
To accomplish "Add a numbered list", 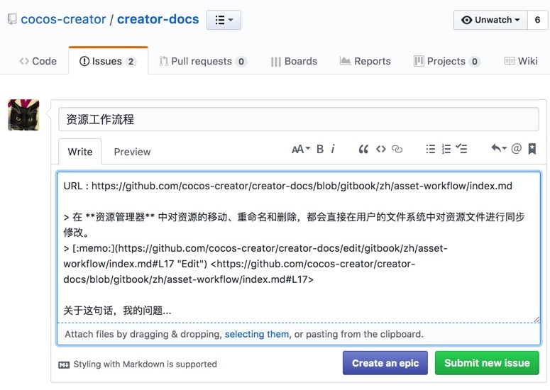I will point(446,150).
